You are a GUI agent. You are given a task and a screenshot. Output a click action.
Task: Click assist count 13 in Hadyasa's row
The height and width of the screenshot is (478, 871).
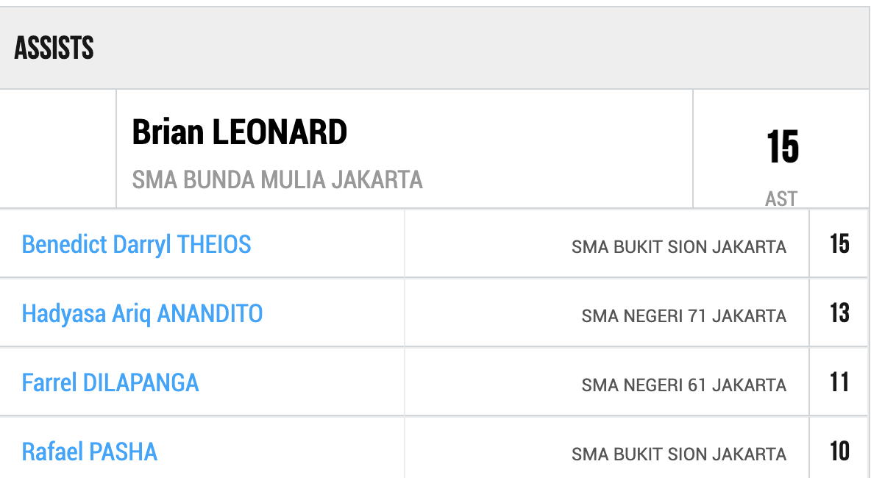[839, 313]
